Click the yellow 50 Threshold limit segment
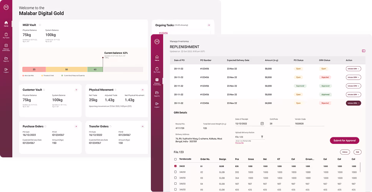The width and height of the screenshot is (372, 192). (x=66, y=70)
